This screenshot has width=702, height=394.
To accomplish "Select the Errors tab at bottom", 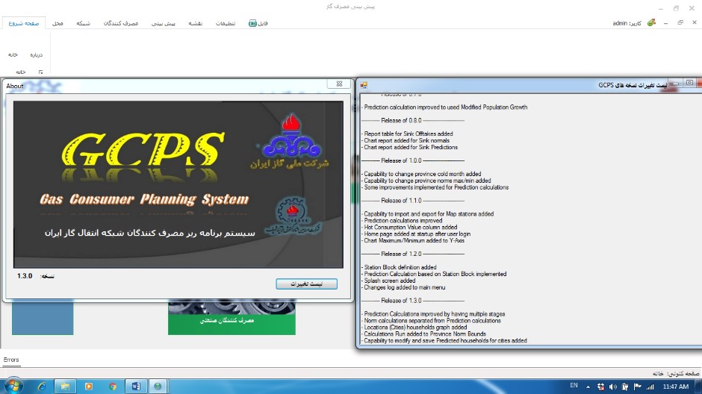I will pos(11,360).
